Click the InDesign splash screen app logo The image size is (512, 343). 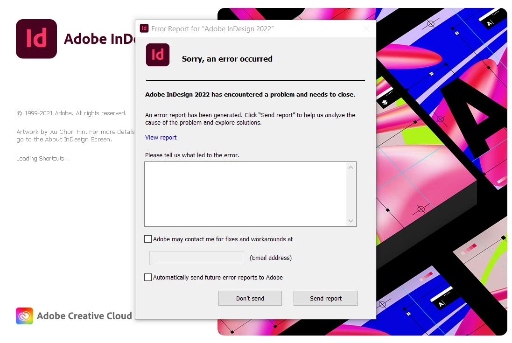tap(36, 39)
